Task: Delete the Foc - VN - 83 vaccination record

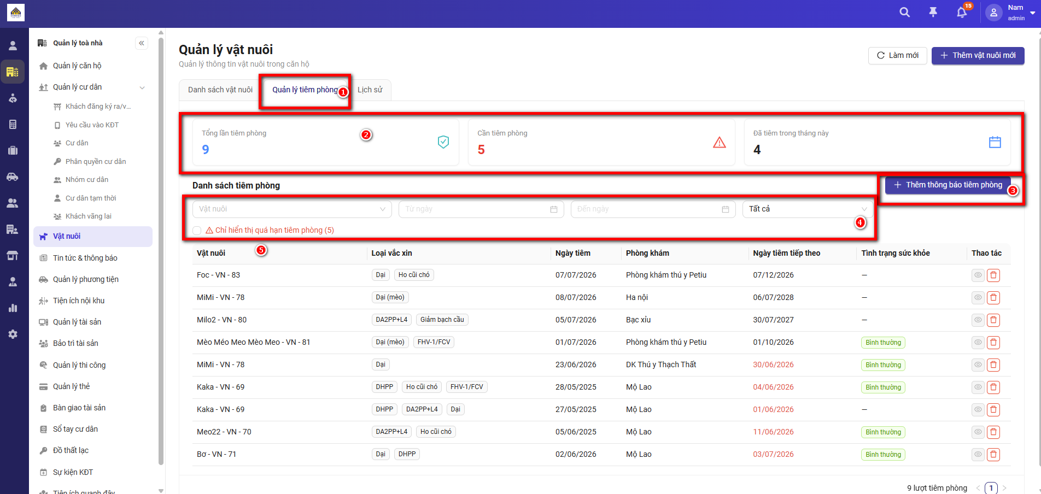Action: click(x=993, y=275)
